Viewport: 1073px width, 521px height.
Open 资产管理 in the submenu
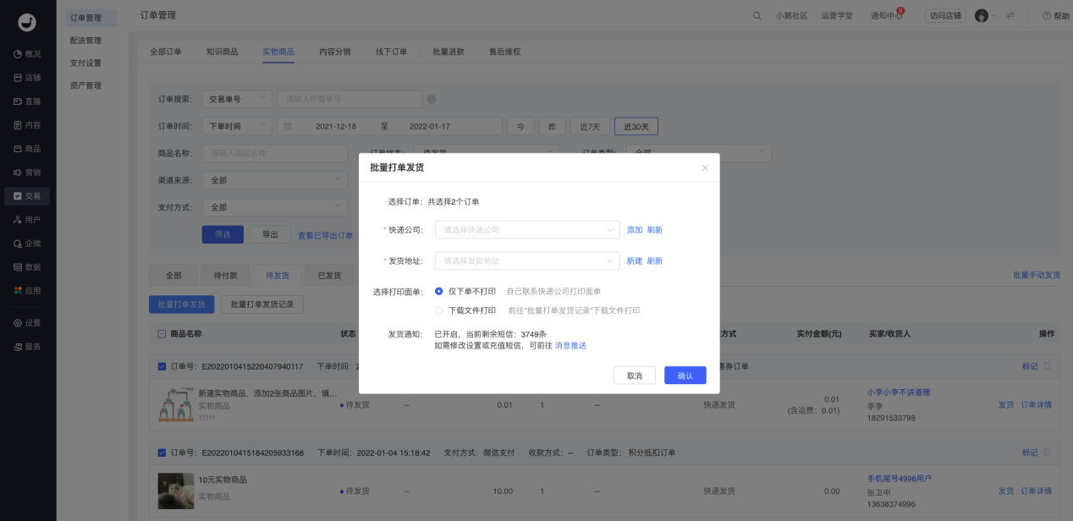point(85,85)
